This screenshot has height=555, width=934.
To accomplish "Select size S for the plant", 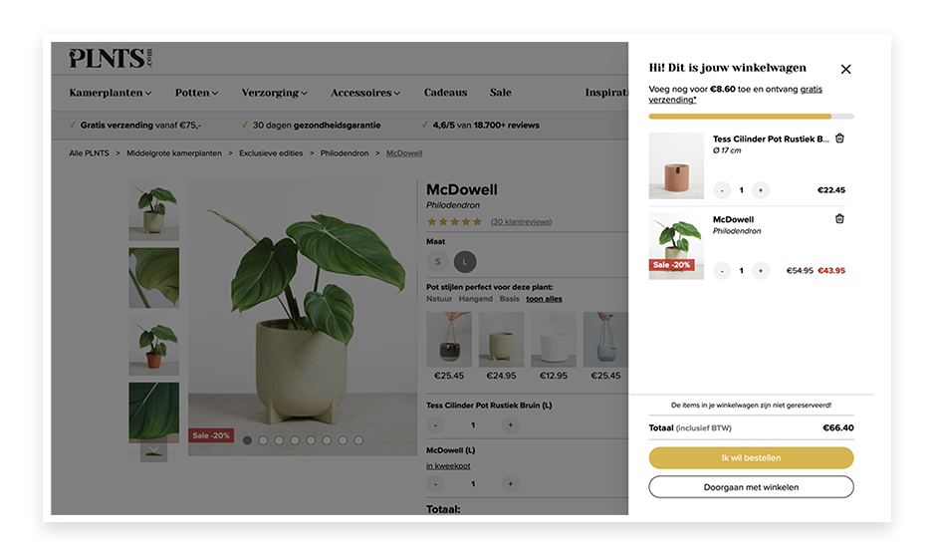I will [x=438, y=262].
